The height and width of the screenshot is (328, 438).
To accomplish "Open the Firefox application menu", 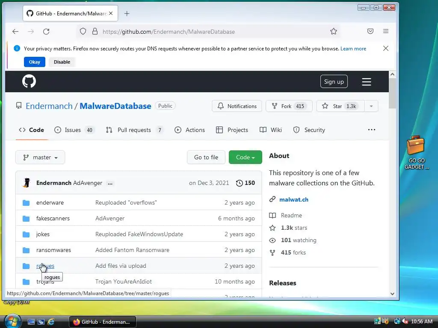I will [x=386, y=31].
